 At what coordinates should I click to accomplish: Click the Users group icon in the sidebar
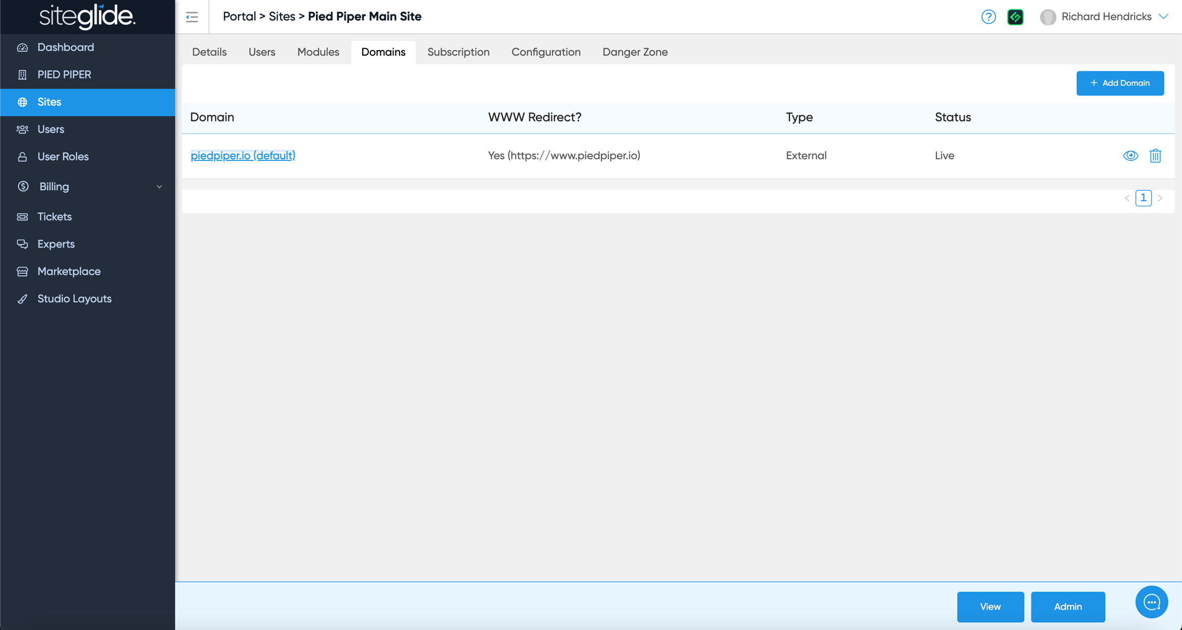[23, 129]
